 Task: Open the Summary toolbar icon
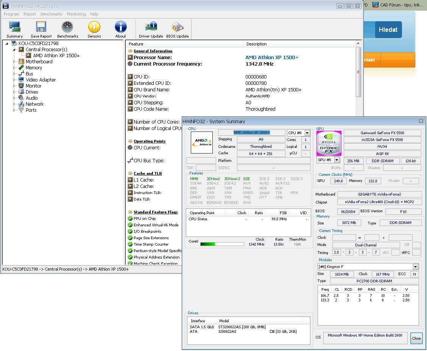click(14, 27)
